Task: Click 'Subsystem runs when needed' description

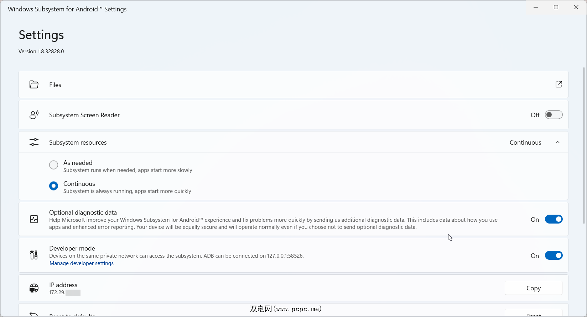Action: tap(128, 170)
